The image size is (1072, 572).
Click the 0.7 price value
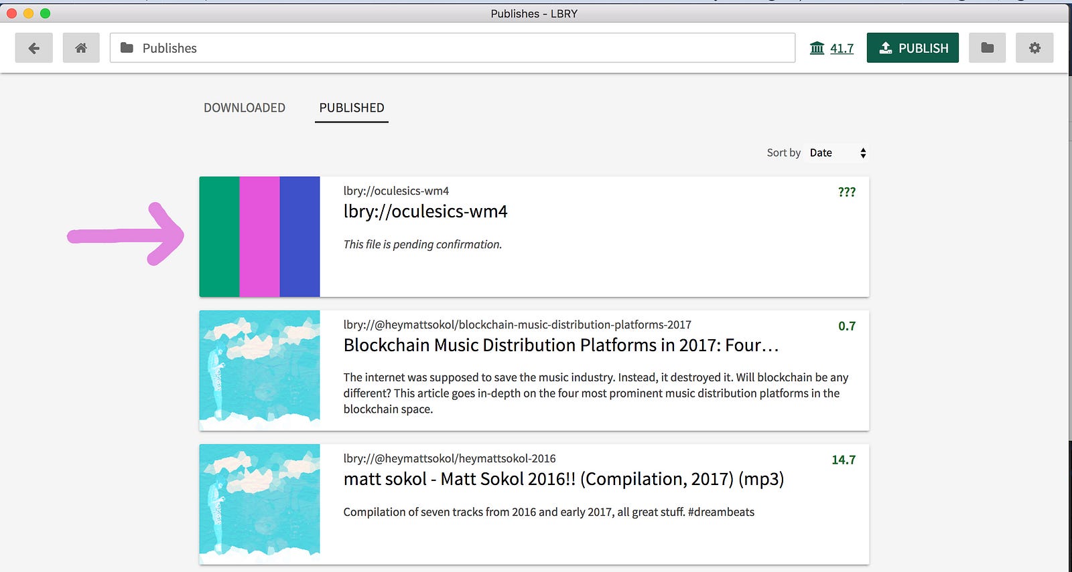pos(847,326)
